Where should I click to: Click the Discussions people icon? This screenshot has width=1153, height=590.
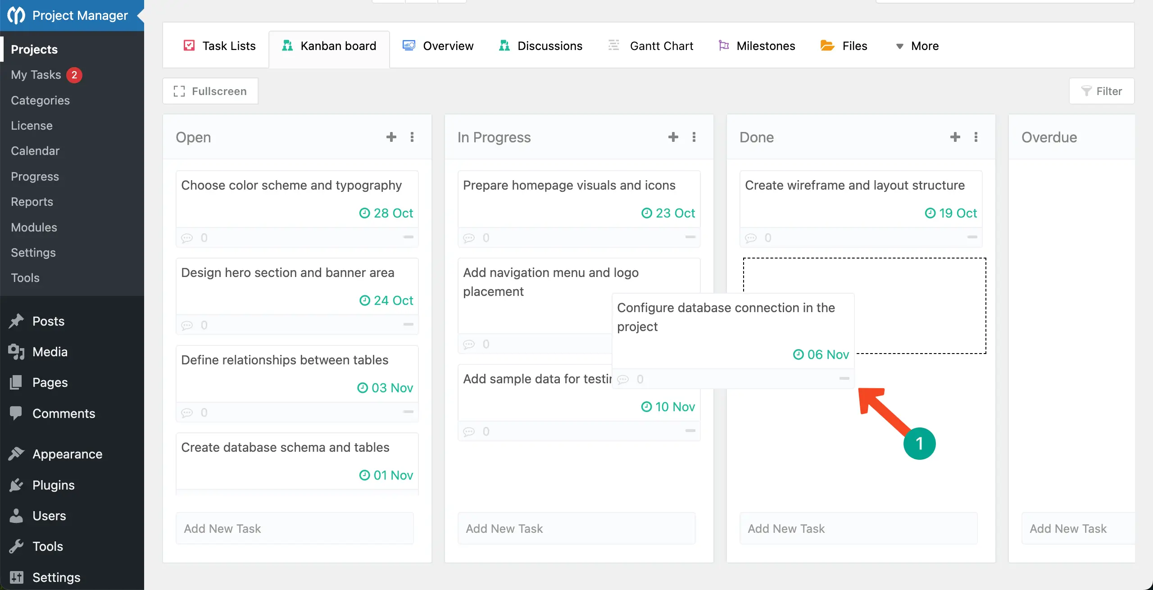[504, 45]
